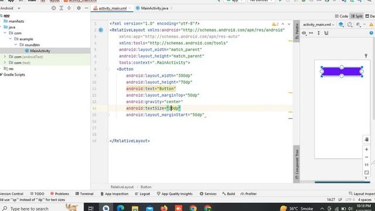
Task: Open the Build tool window
Action: 229,194
